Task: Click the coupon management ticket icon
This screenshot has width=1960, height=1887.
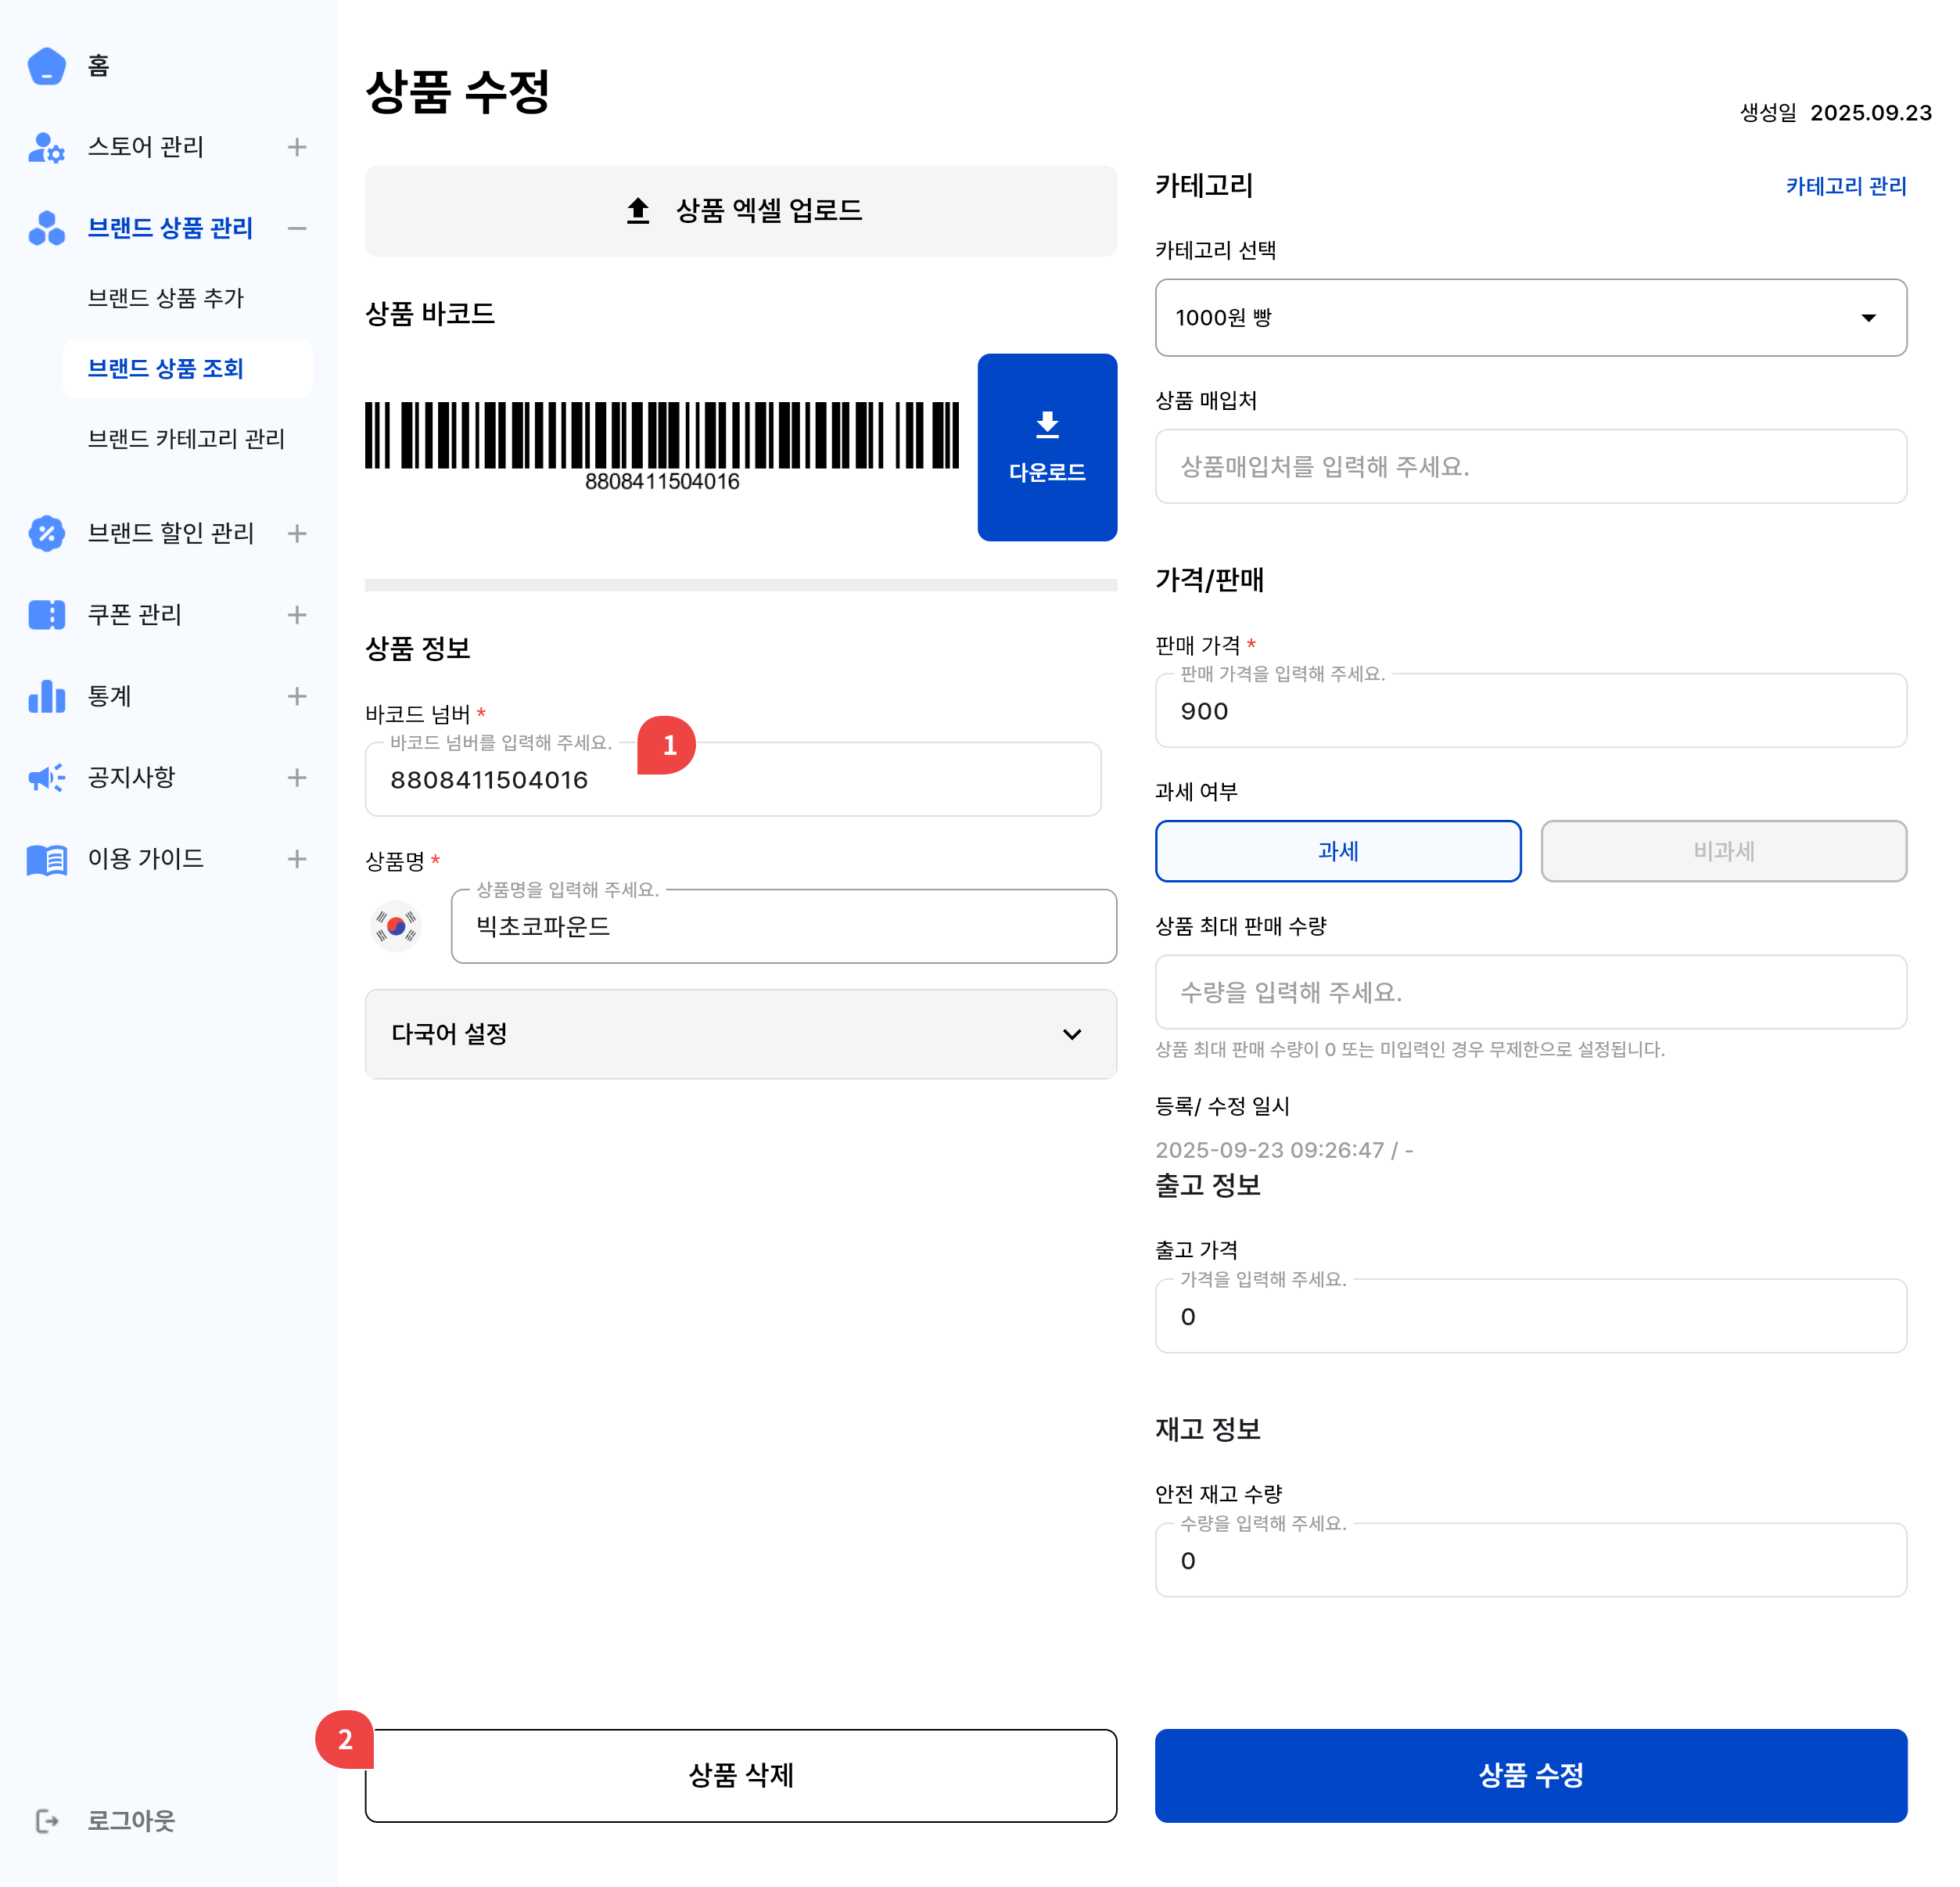Action: (46, 614)
